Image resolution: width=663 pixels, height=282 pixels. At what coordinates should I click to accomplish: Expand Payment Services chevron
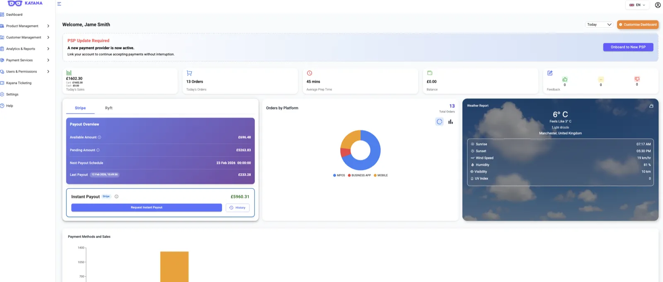click(48, 60)
